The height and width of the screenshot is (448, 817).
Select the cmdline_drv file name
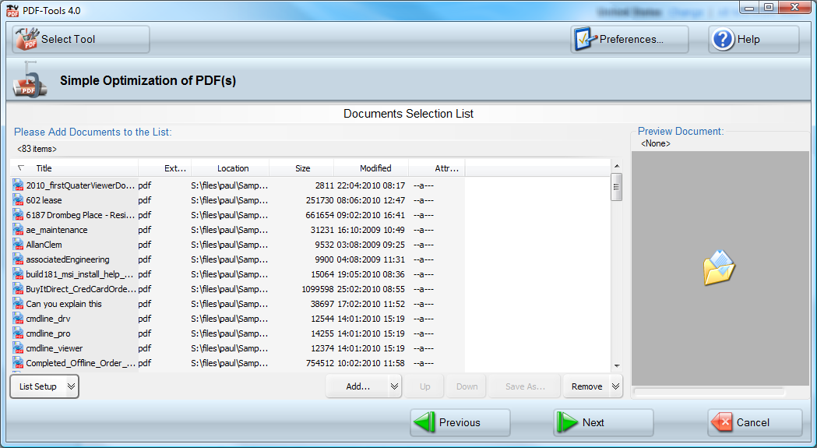[48, 319]
